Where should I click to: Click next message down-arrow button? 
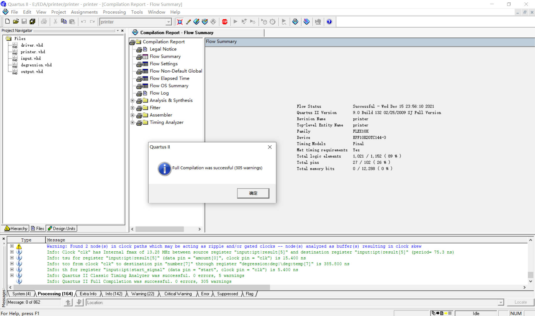[79, 302]
